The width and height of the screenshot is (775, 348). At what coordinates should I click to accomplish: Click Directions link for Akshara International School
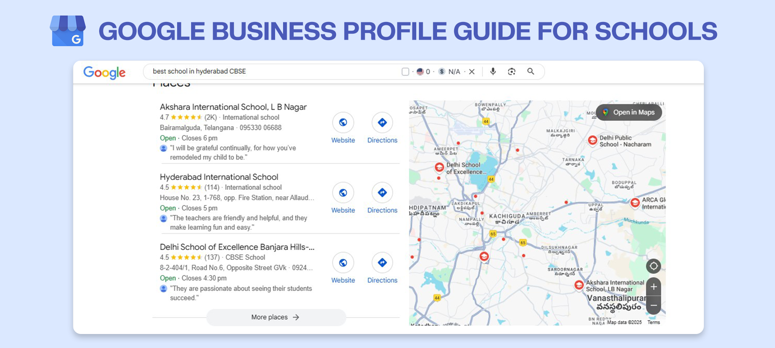[382, 140]
